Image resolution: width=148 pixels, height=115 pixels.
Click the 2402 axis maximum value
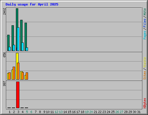point(4,11)
